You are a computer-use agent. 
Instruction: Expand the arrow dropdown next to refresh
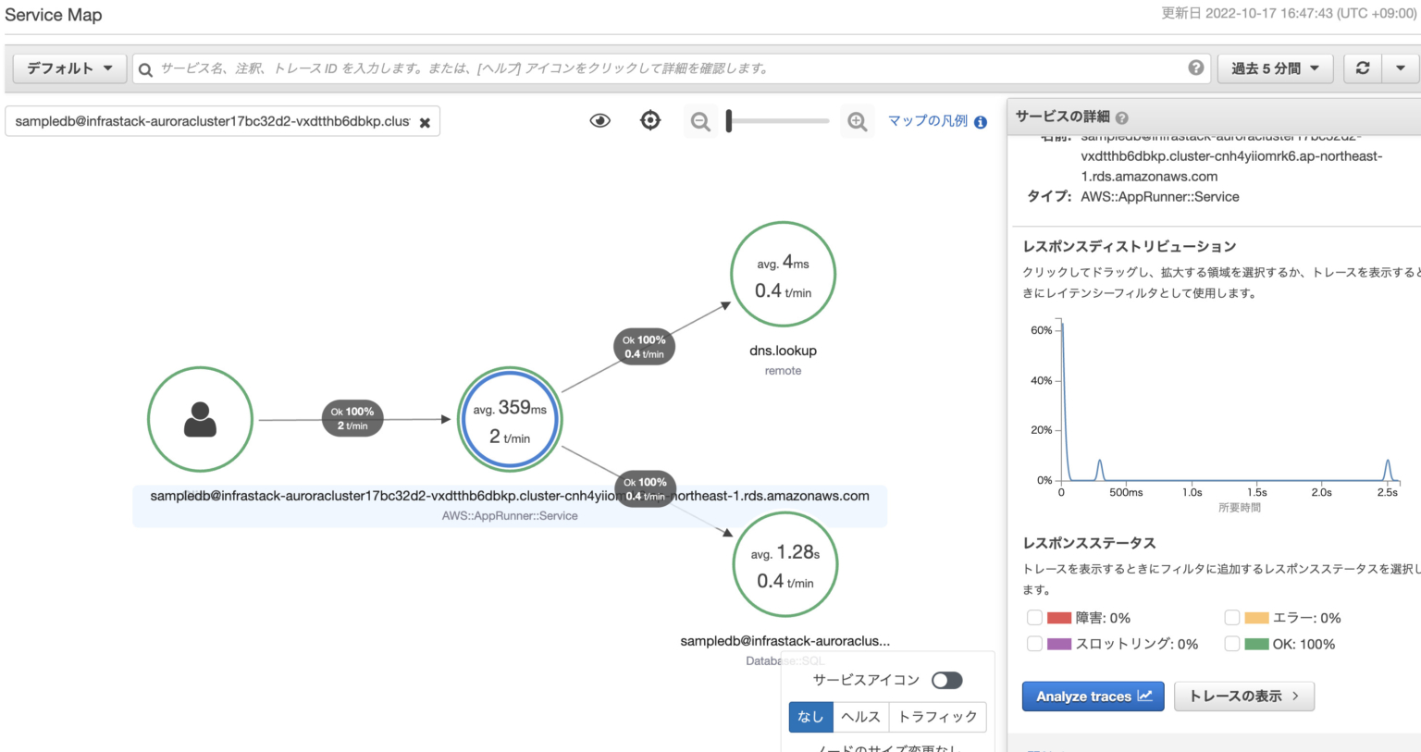pos(1400,67)
